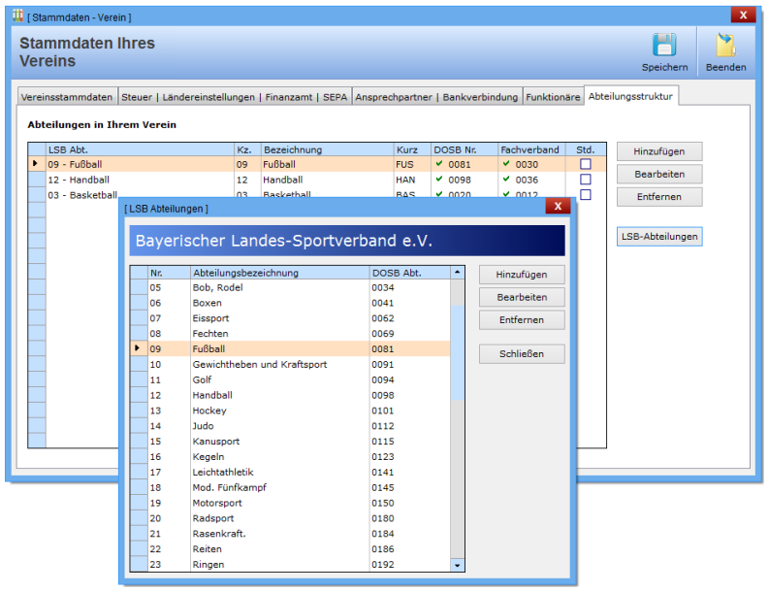The height and width of the screenshot is (592, 769).
Task: Toggle Std. checkbox for Fußball row
Action: point(585,165)
